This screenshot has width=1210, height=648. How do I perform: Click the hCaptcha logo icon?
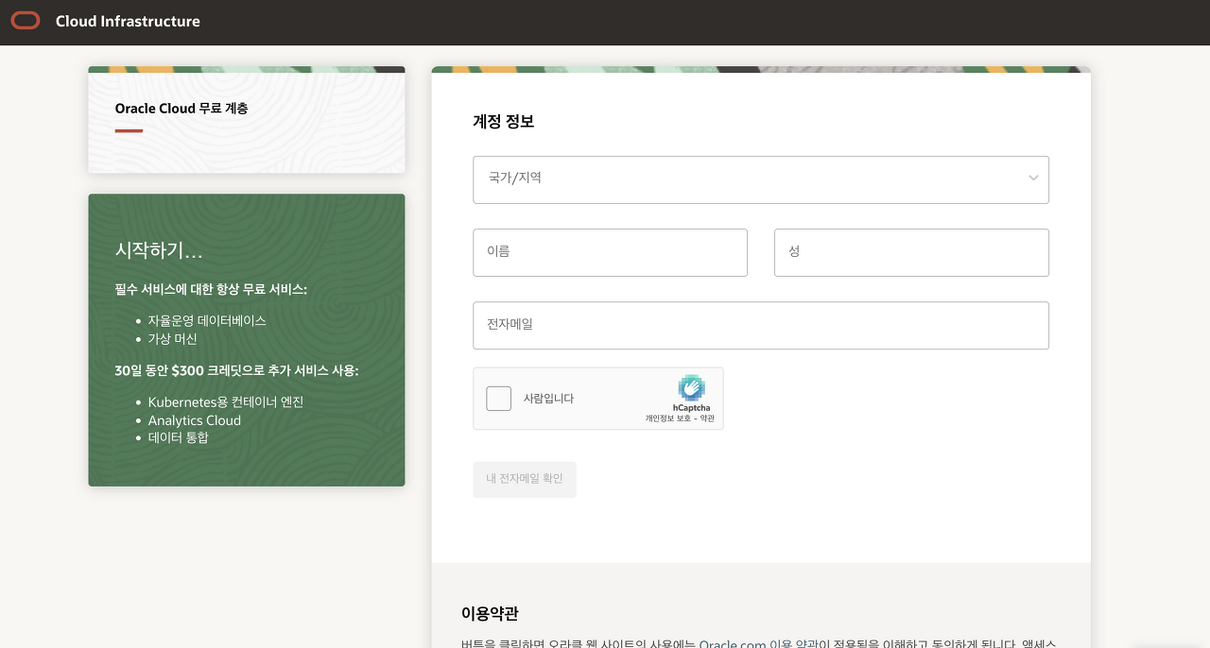[692, 388]
